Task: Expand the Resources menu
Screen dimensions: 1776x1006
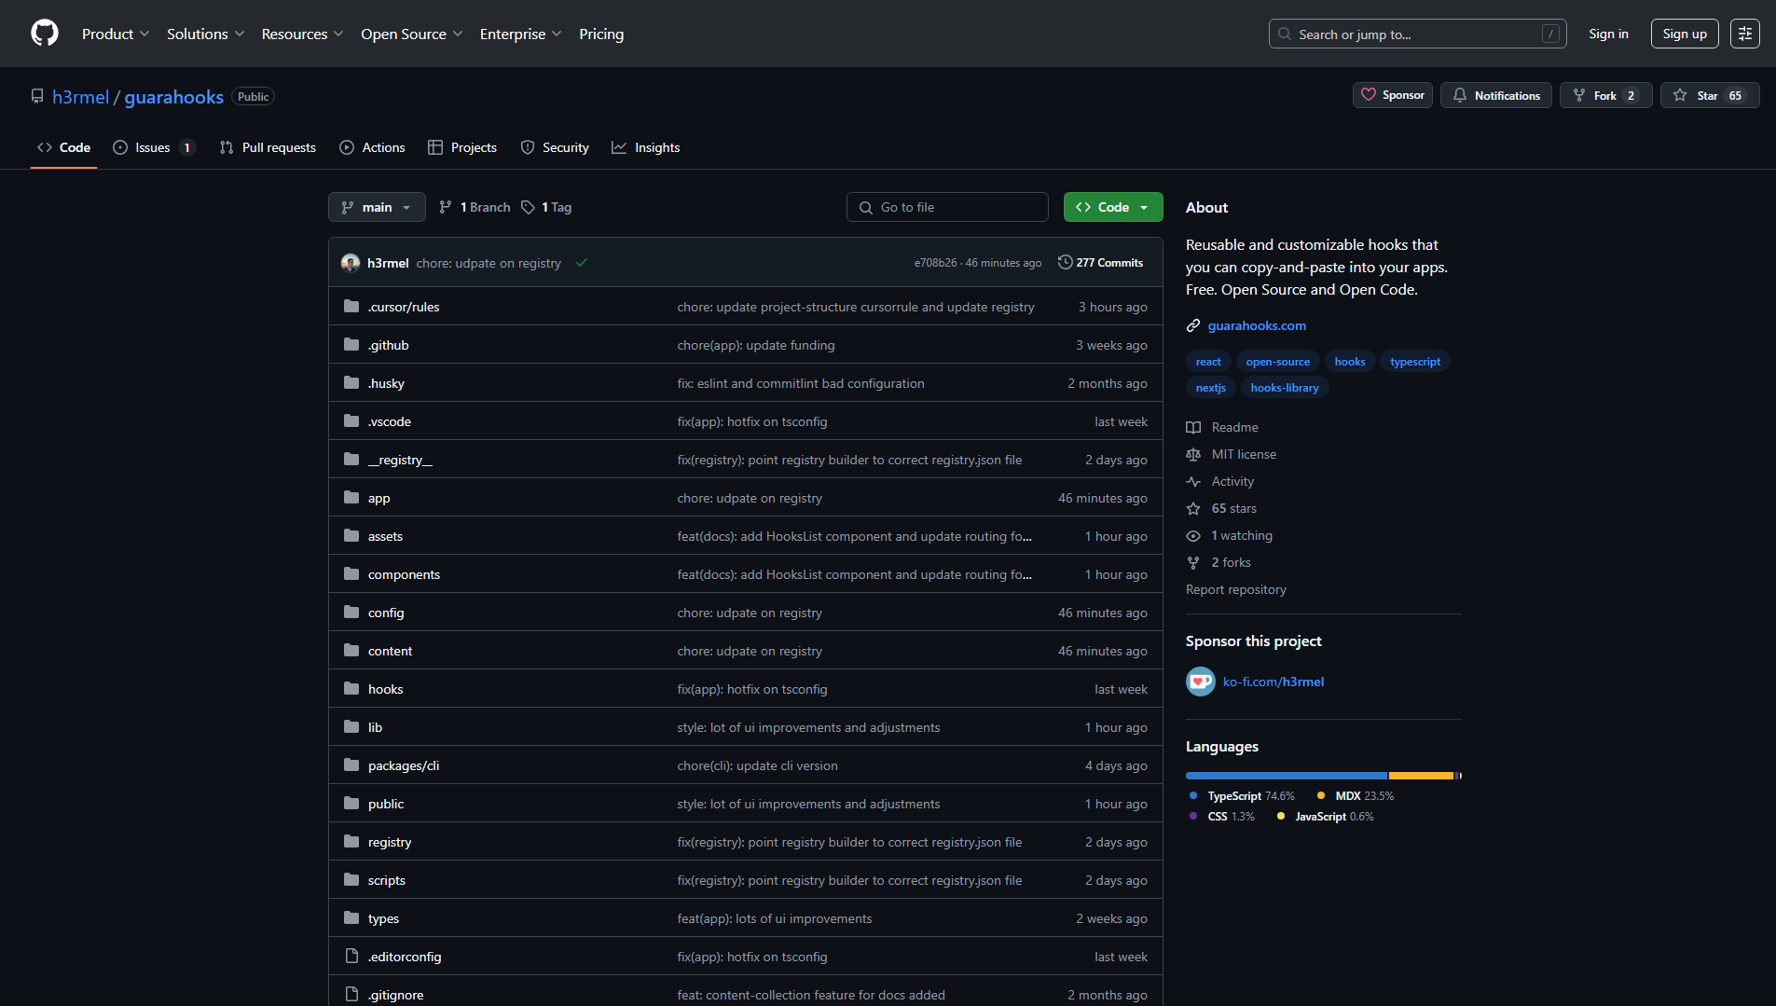Action: [303, 34]
